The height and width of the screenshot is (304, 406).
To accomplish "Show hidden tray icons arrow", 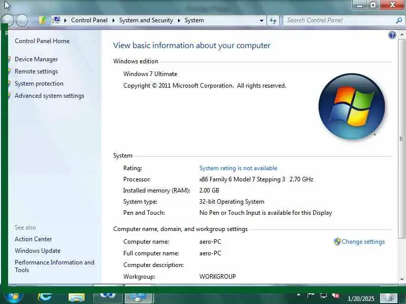I will click(x=298, y=294).
